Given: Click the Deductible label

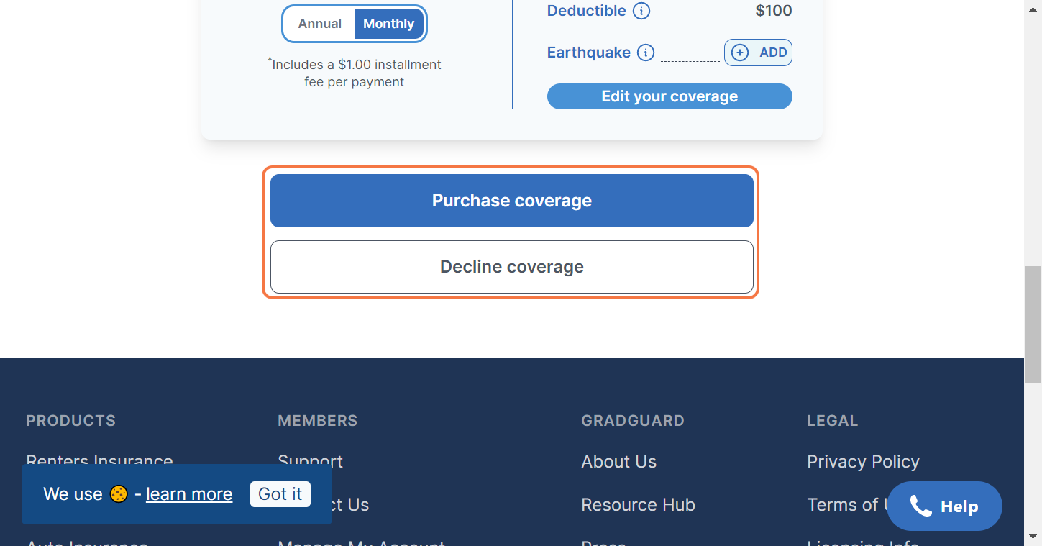Looking at the screenshot, I should (587, 11).
